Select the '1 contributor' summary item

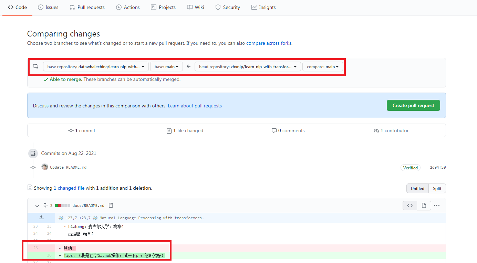tap(391, 130)
